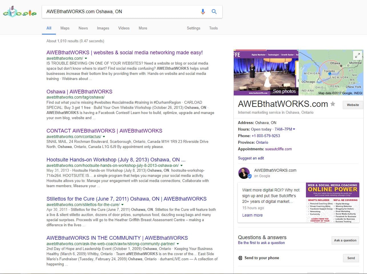The width and height of the screenshot is (367, 274).
Task: Open the map thumbnail showing Toronto
Action: click(x=331, y=73)
